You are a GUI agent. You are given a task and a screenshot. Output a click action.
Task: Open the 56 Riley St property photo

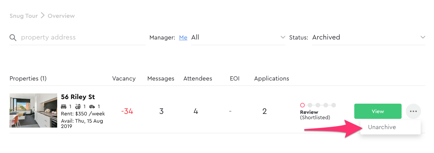click(x=33, y=110)
